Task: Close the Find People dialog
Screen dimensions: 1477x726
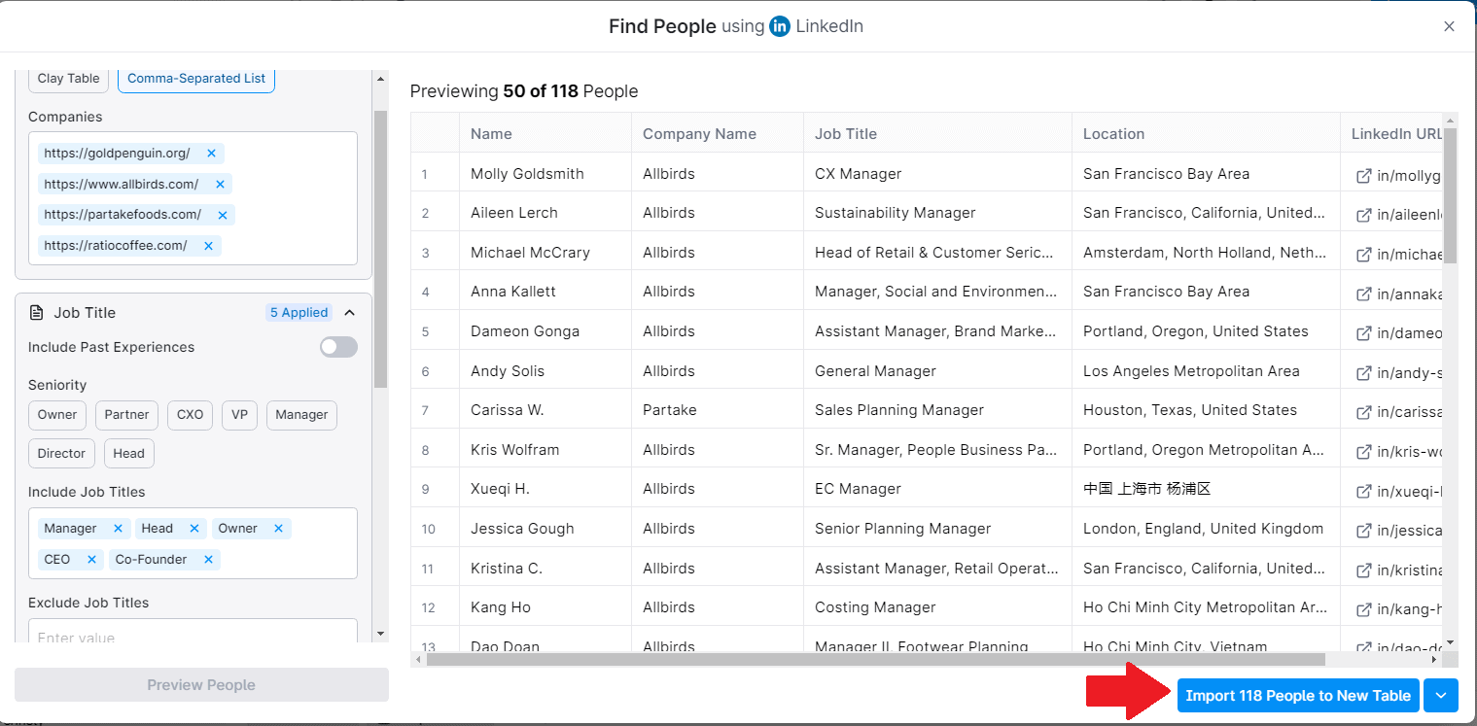Action: tap(1449, 27)
